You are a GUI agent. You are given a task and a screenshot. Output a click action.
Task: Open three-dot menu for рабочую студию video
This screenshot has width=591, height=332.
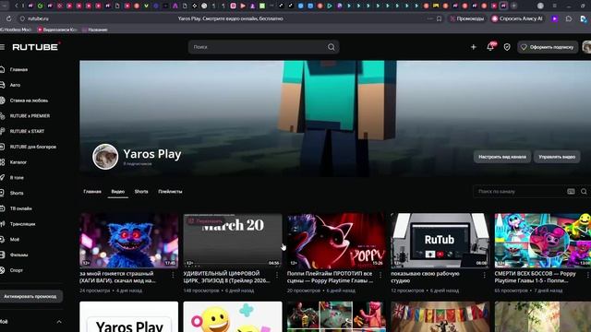coord(484,276)
